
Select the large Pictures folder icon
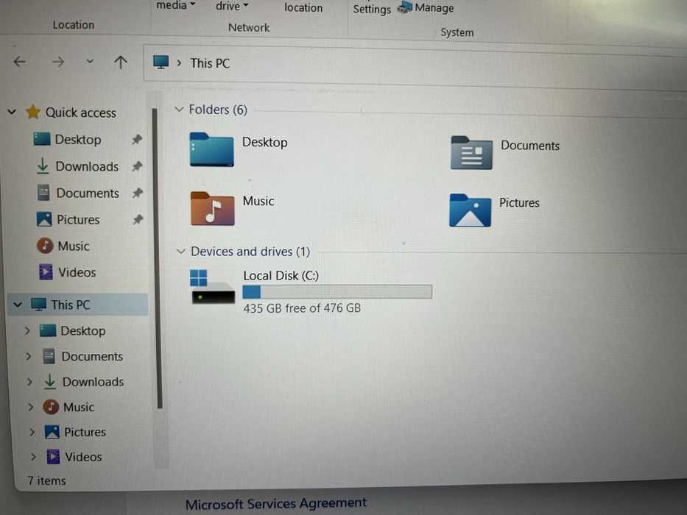(x=470, y=210)
